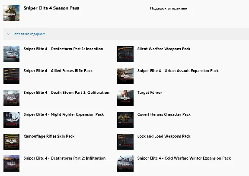The width and height of the screenshot is (249, 176).
Task: Click the 'Подарок отправлен' status text
Action: [x=169, y=8]
